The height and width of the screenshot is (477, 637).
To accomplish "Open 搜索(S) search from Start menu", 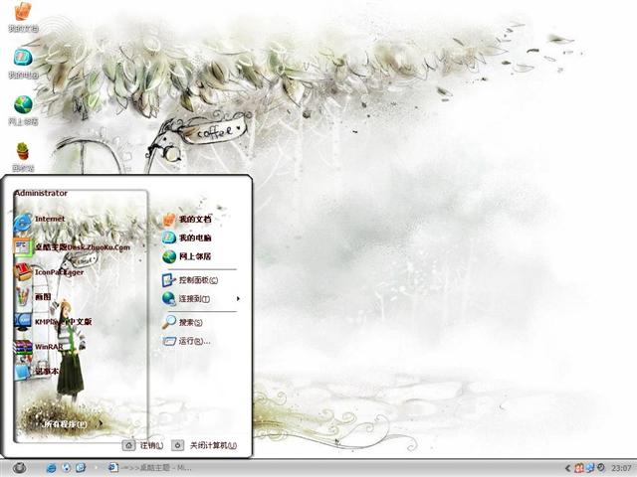I will pos(182,322).
